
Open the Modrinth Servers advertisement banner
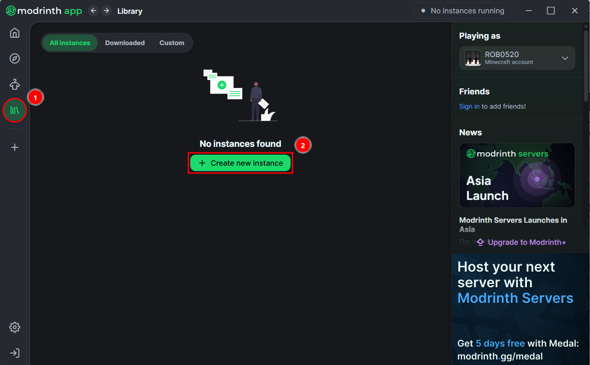click(x=520, y=309)
